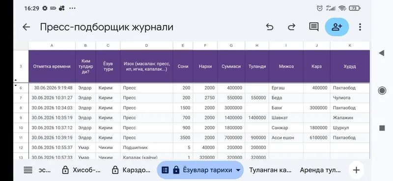Select the Подшипник description cell
The width and height of the screenshot is (393, 181).
146,148
